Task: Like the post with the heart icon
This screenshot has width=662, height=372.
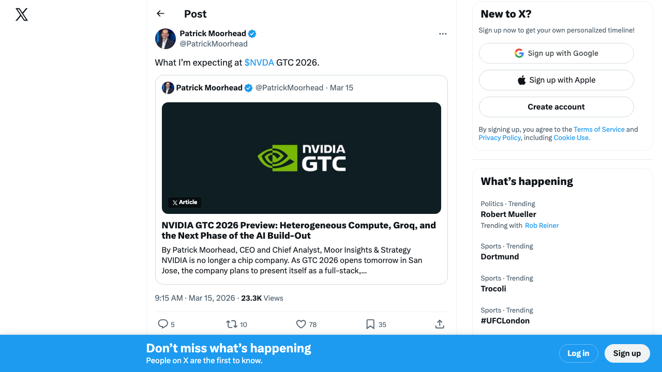Action: (301, 324)
